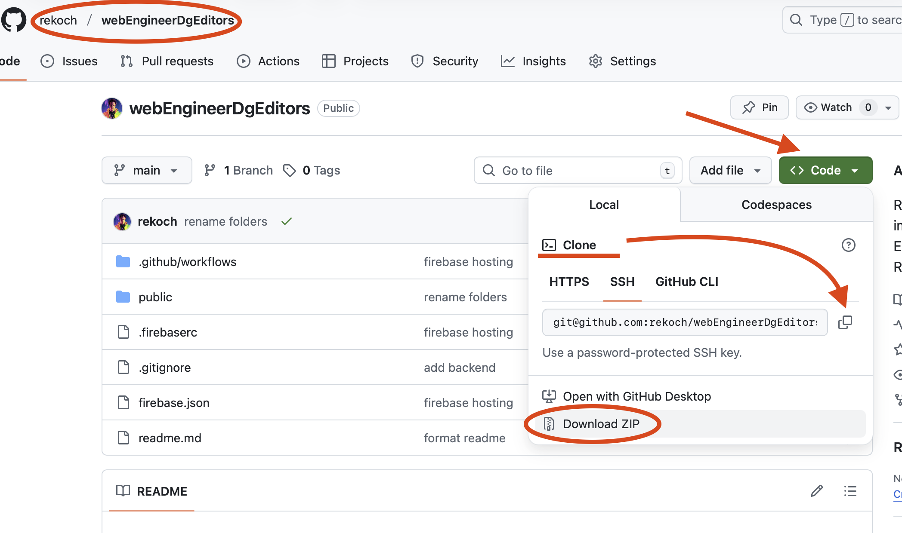The image size is (902, 533).
Task: Open the main branch selector
Action: 147,170
